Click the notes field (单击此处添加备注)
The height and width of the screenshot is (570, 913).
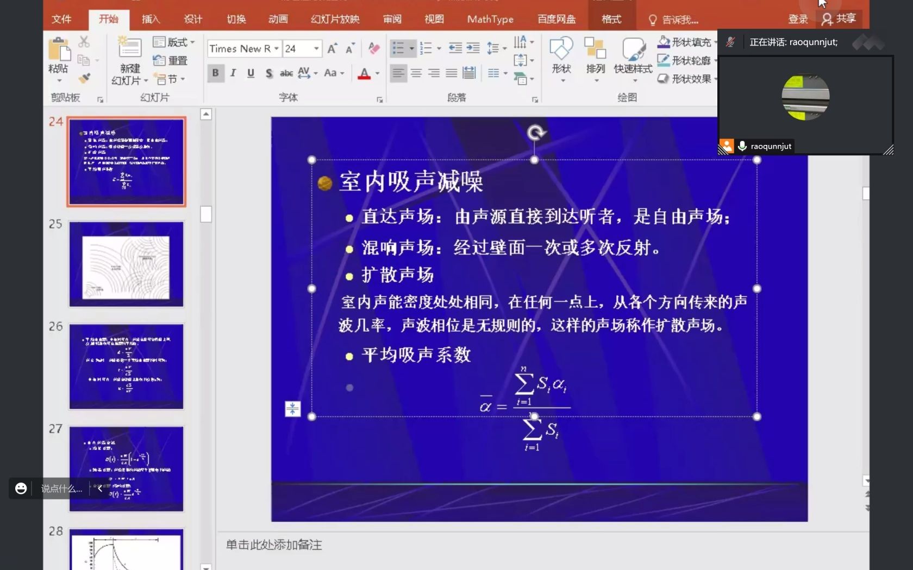[273, 544]
